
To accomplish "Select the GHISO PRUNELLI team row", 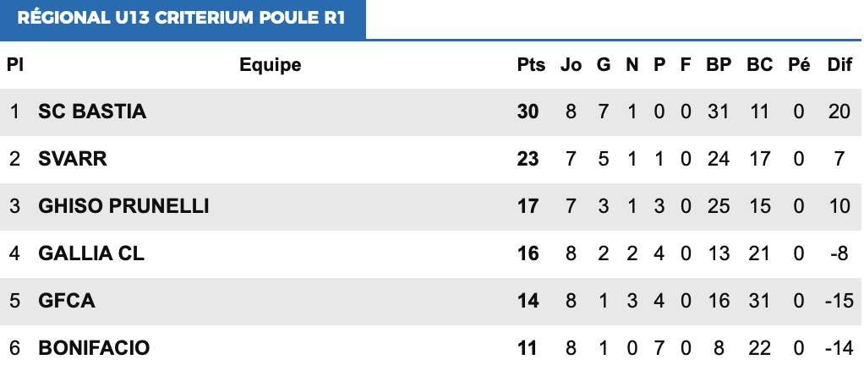I will tap(123, 206).
